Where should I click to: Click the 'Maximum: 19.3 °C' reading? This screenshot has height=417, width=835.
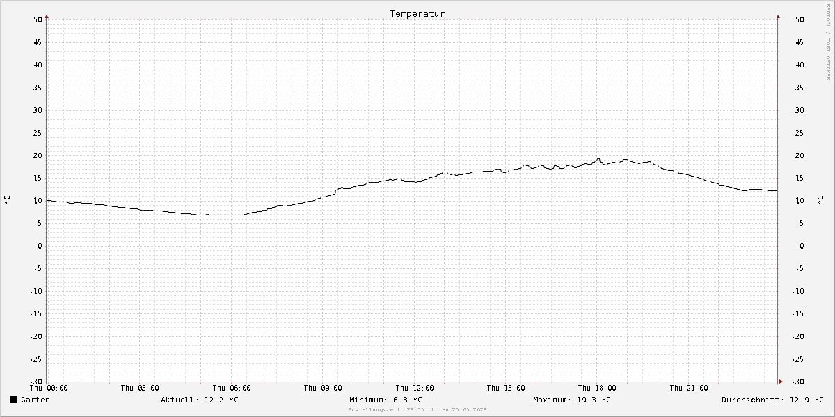[x=572, y=400]
